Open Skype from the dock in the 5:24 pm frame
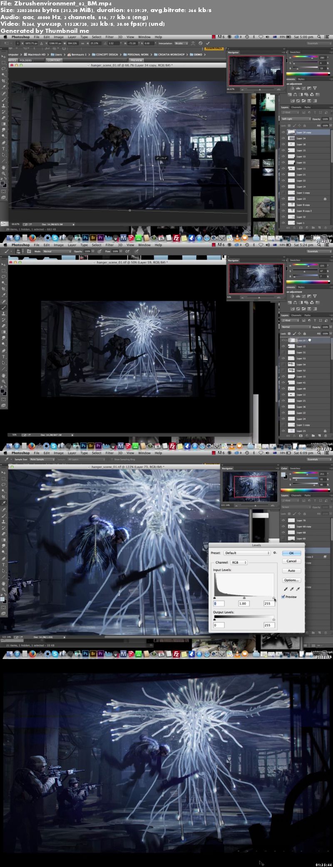The height and width of the screenshot is (867, 333). (55, 446)
